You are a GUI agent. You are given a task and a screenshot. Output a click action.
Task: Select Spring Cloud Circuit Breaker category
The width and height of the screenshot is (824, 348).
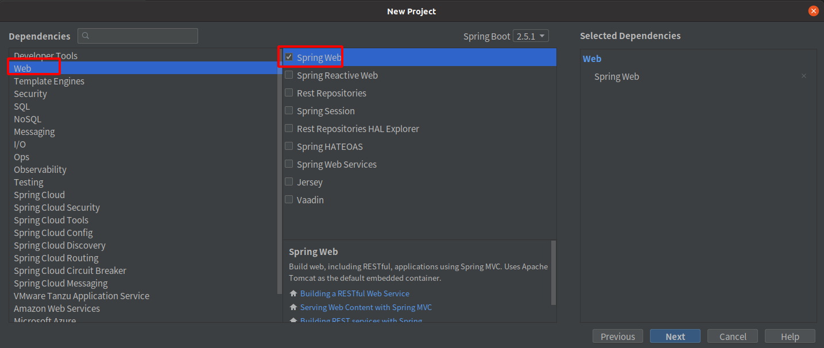tap(142, 270)
